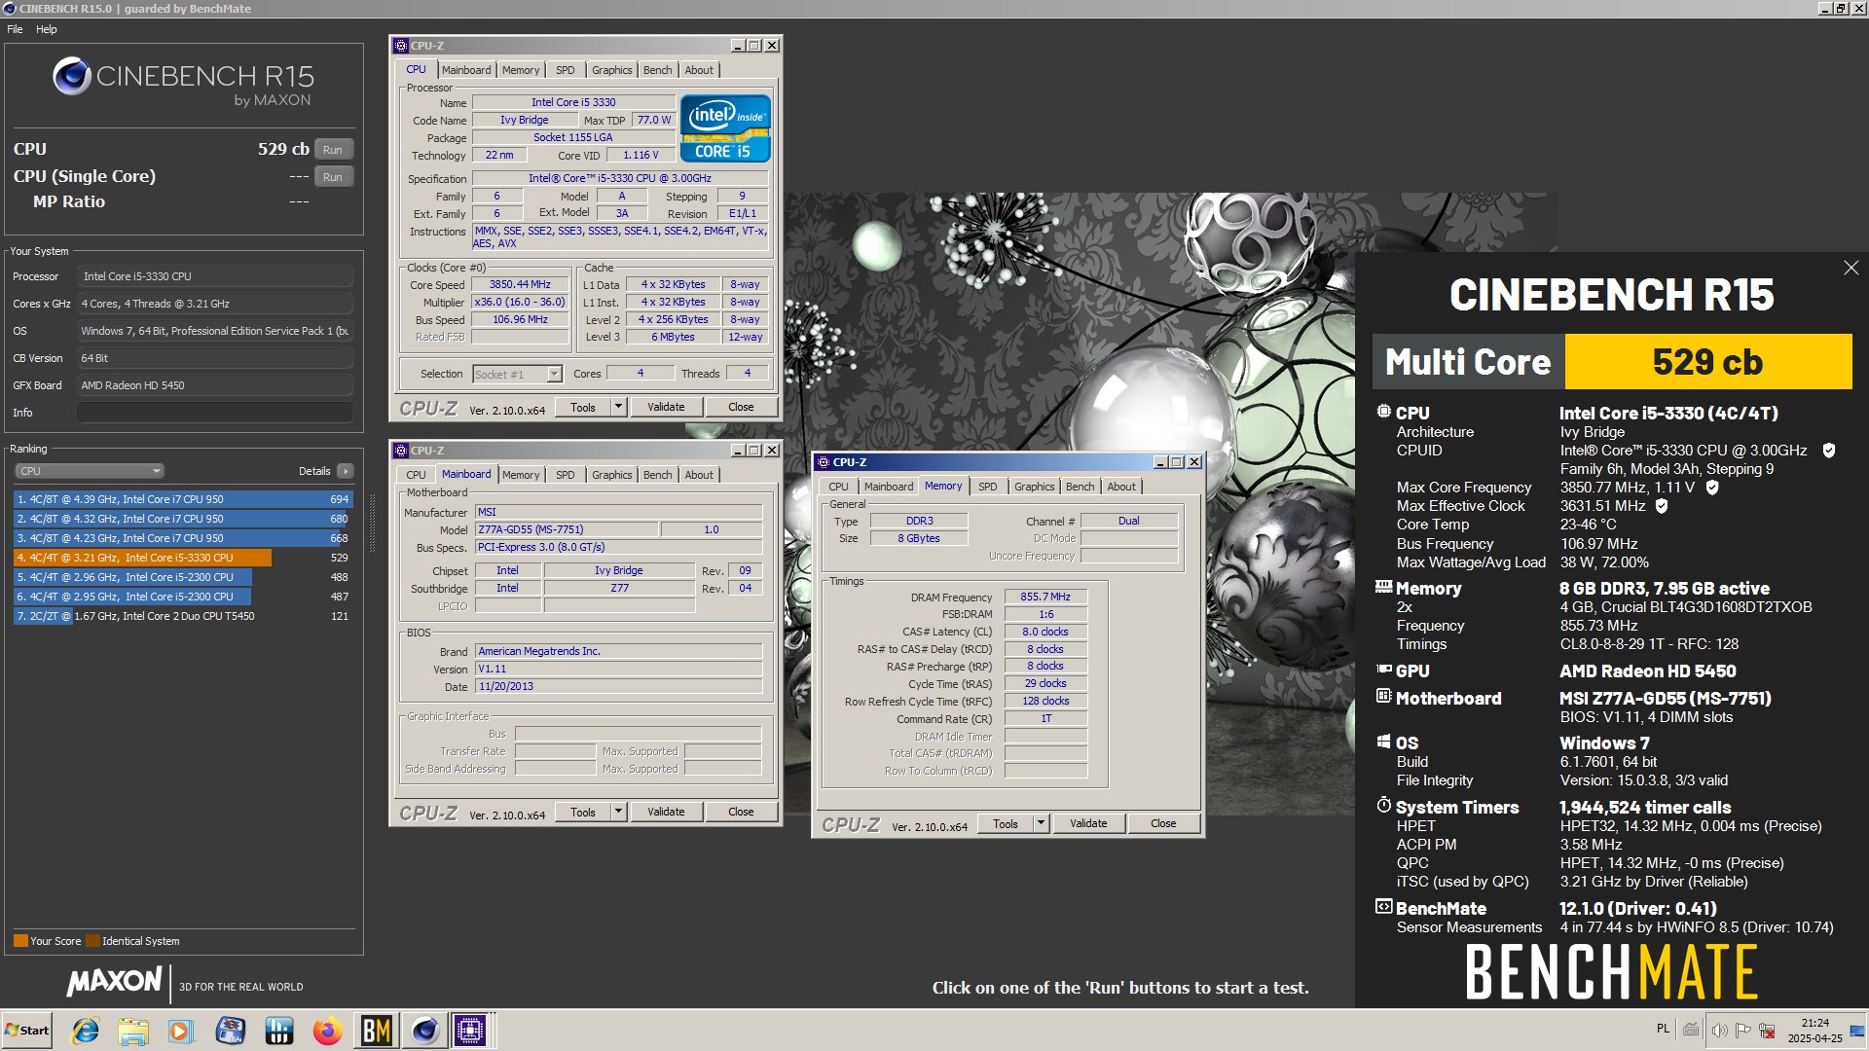Launch Windows Media Player from taskbar

tap(181, 1031)
